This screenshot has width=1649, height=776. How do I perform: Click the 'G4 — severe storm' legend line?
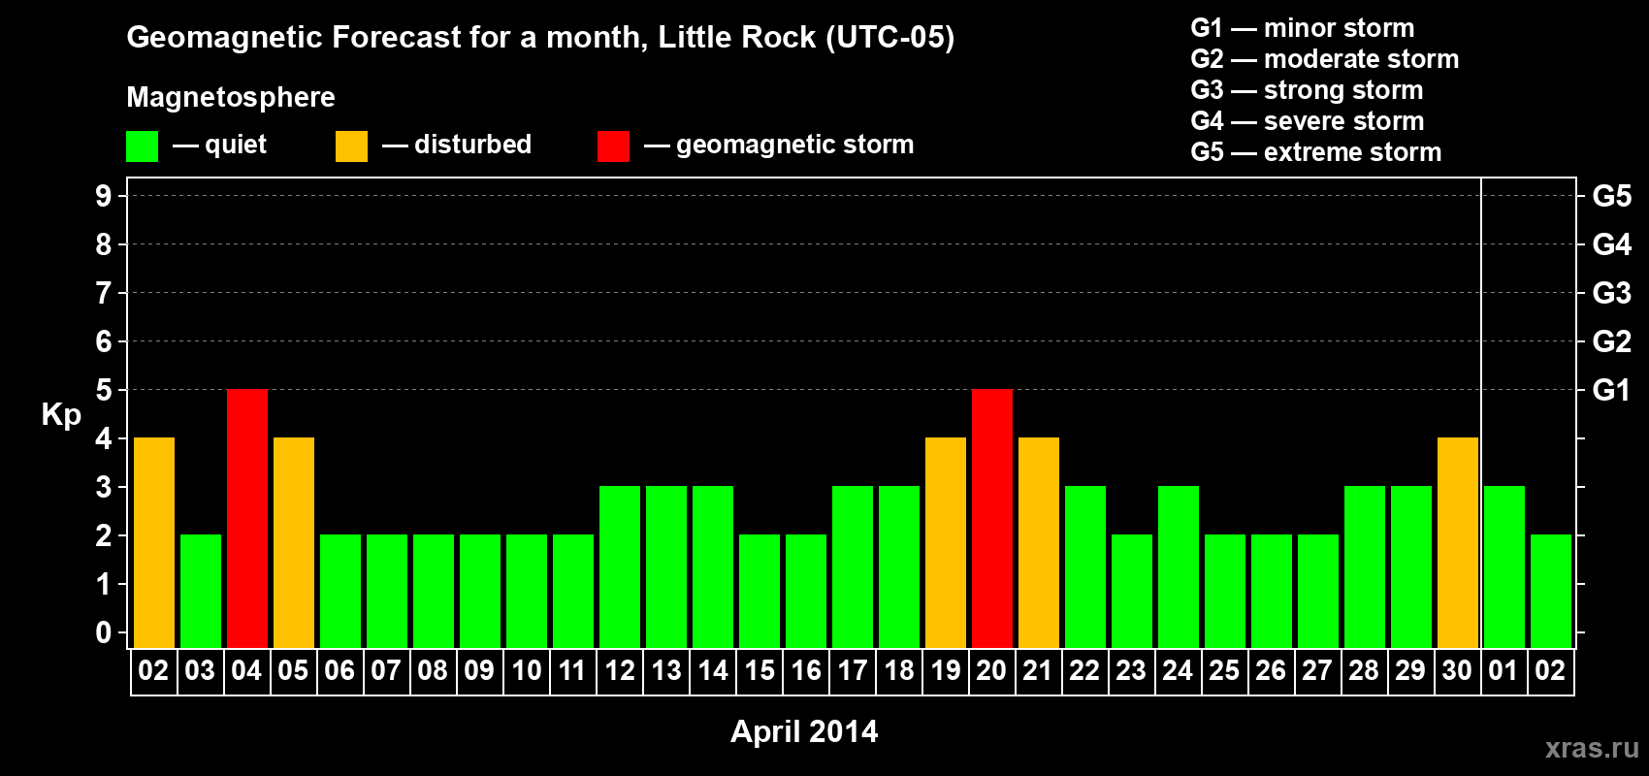pyautogui.click(x=1308, y=121)
